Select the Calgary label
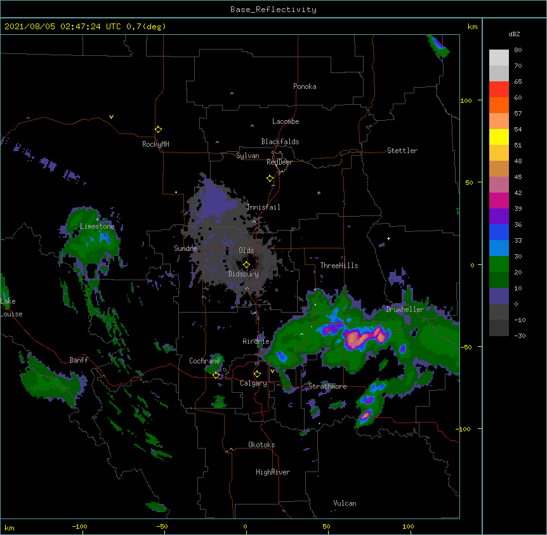This screenshot has width=547, height=535. pos(253,383)
